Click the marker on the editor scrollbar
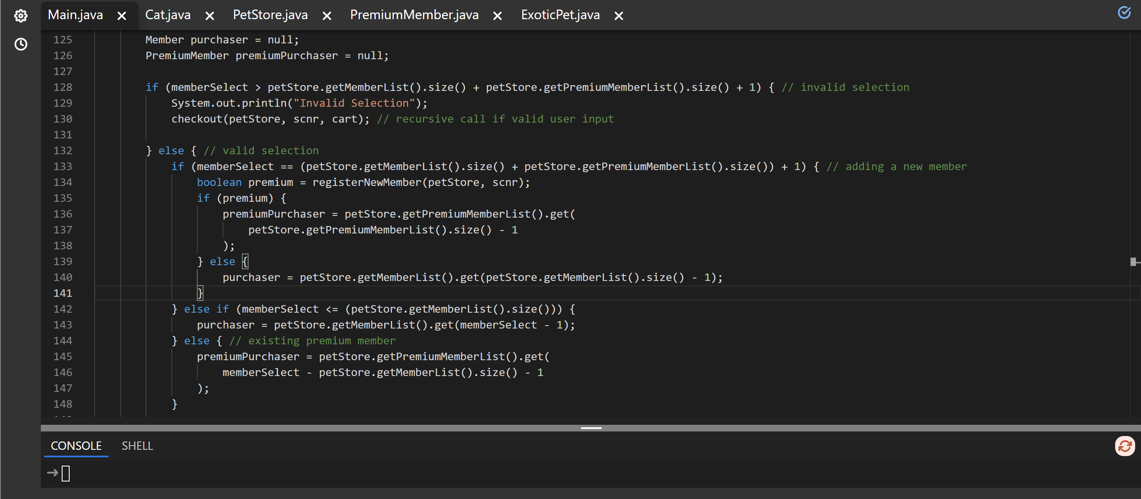The width and height of the screenshot is (1141, 499). (x=1133, y=262)
